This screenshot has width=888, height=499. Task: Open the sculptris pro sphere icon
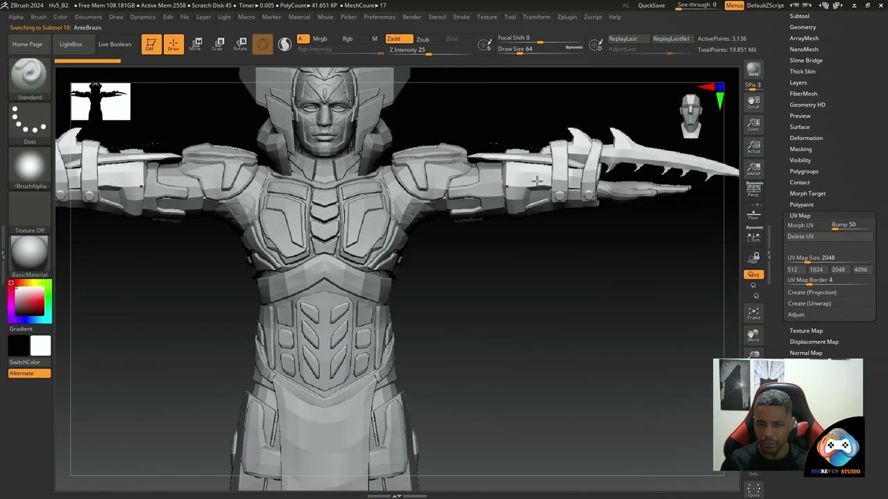point(284,44)
